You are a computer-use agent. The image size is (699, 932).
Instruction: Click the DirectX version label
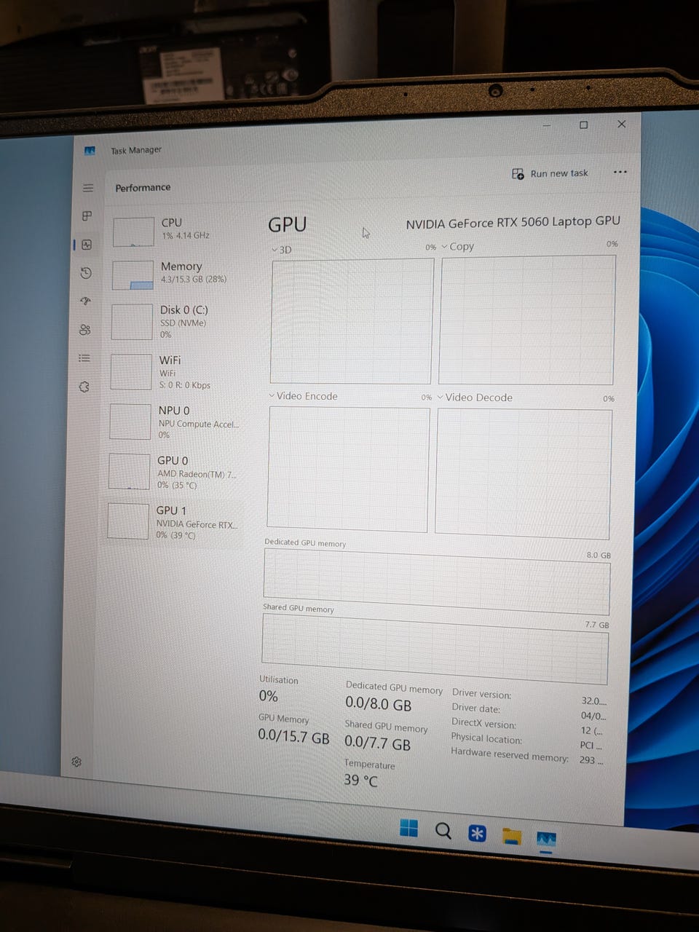(x=483, y=724)
